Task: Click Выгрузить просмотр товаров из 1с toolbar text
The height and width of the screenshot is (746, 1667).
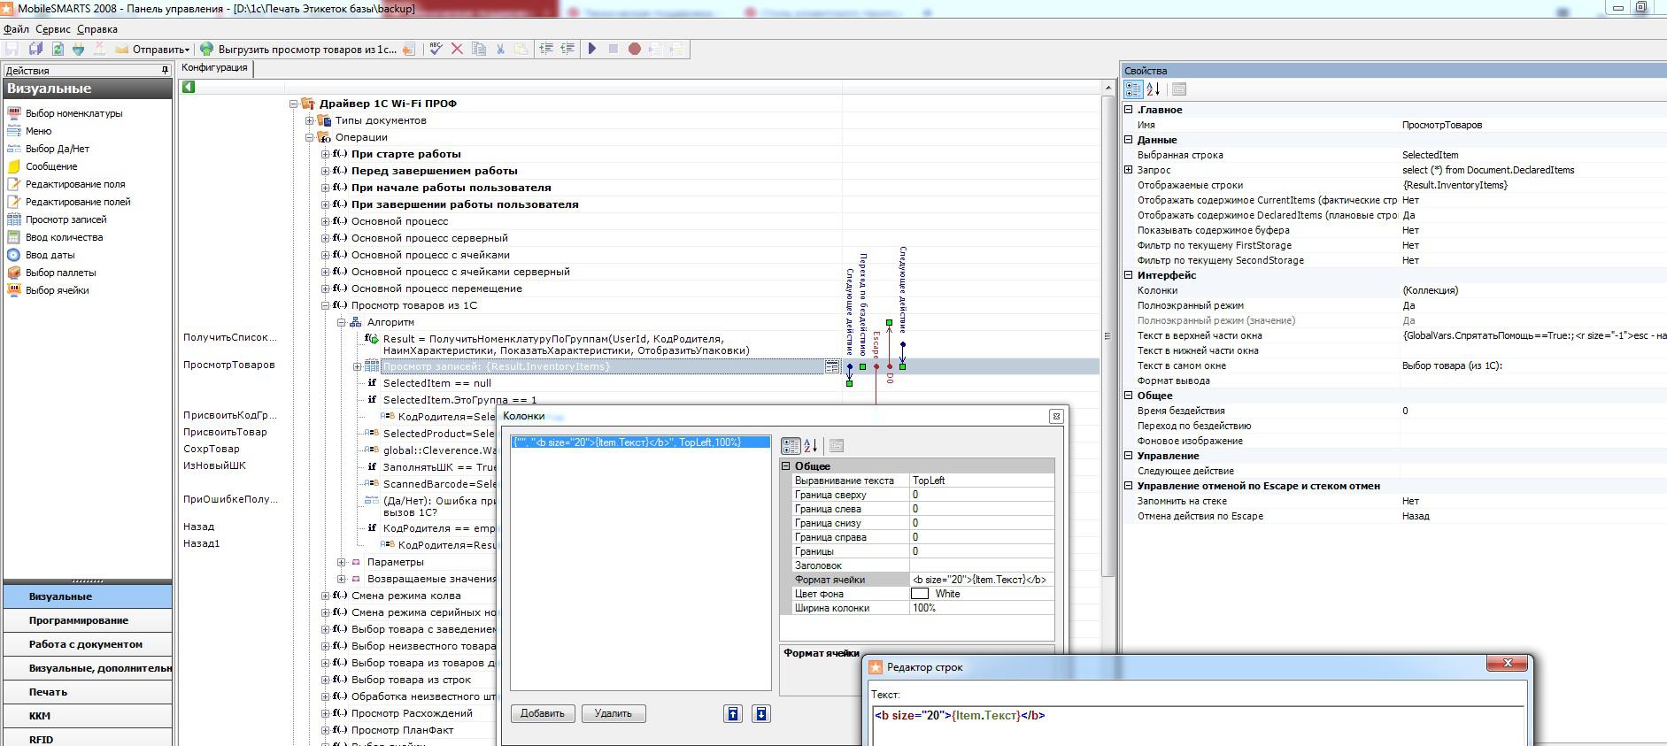Action: (x=307, y=50)
